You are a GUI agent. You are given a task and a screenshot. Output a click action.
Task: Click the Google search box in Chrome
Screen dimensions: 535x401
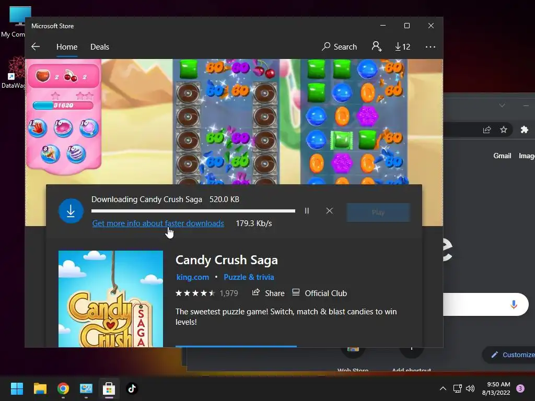click(x=485, y=304)
